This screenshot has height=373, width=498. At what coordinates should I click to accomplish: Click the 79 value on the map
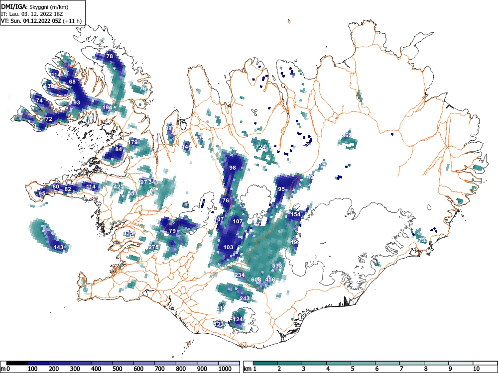pyautogui.click(x=172, y=231)
